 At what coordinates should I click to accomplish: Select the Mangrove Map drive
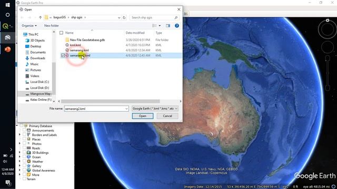click(40, 94)
